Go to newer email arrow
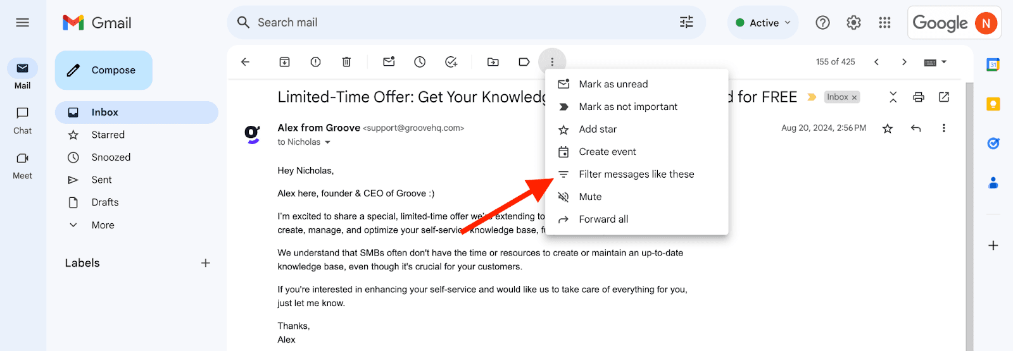Image resolution: width=1013 pixels, height=351 pixels. pyautogui.click(x=876, y=62)
